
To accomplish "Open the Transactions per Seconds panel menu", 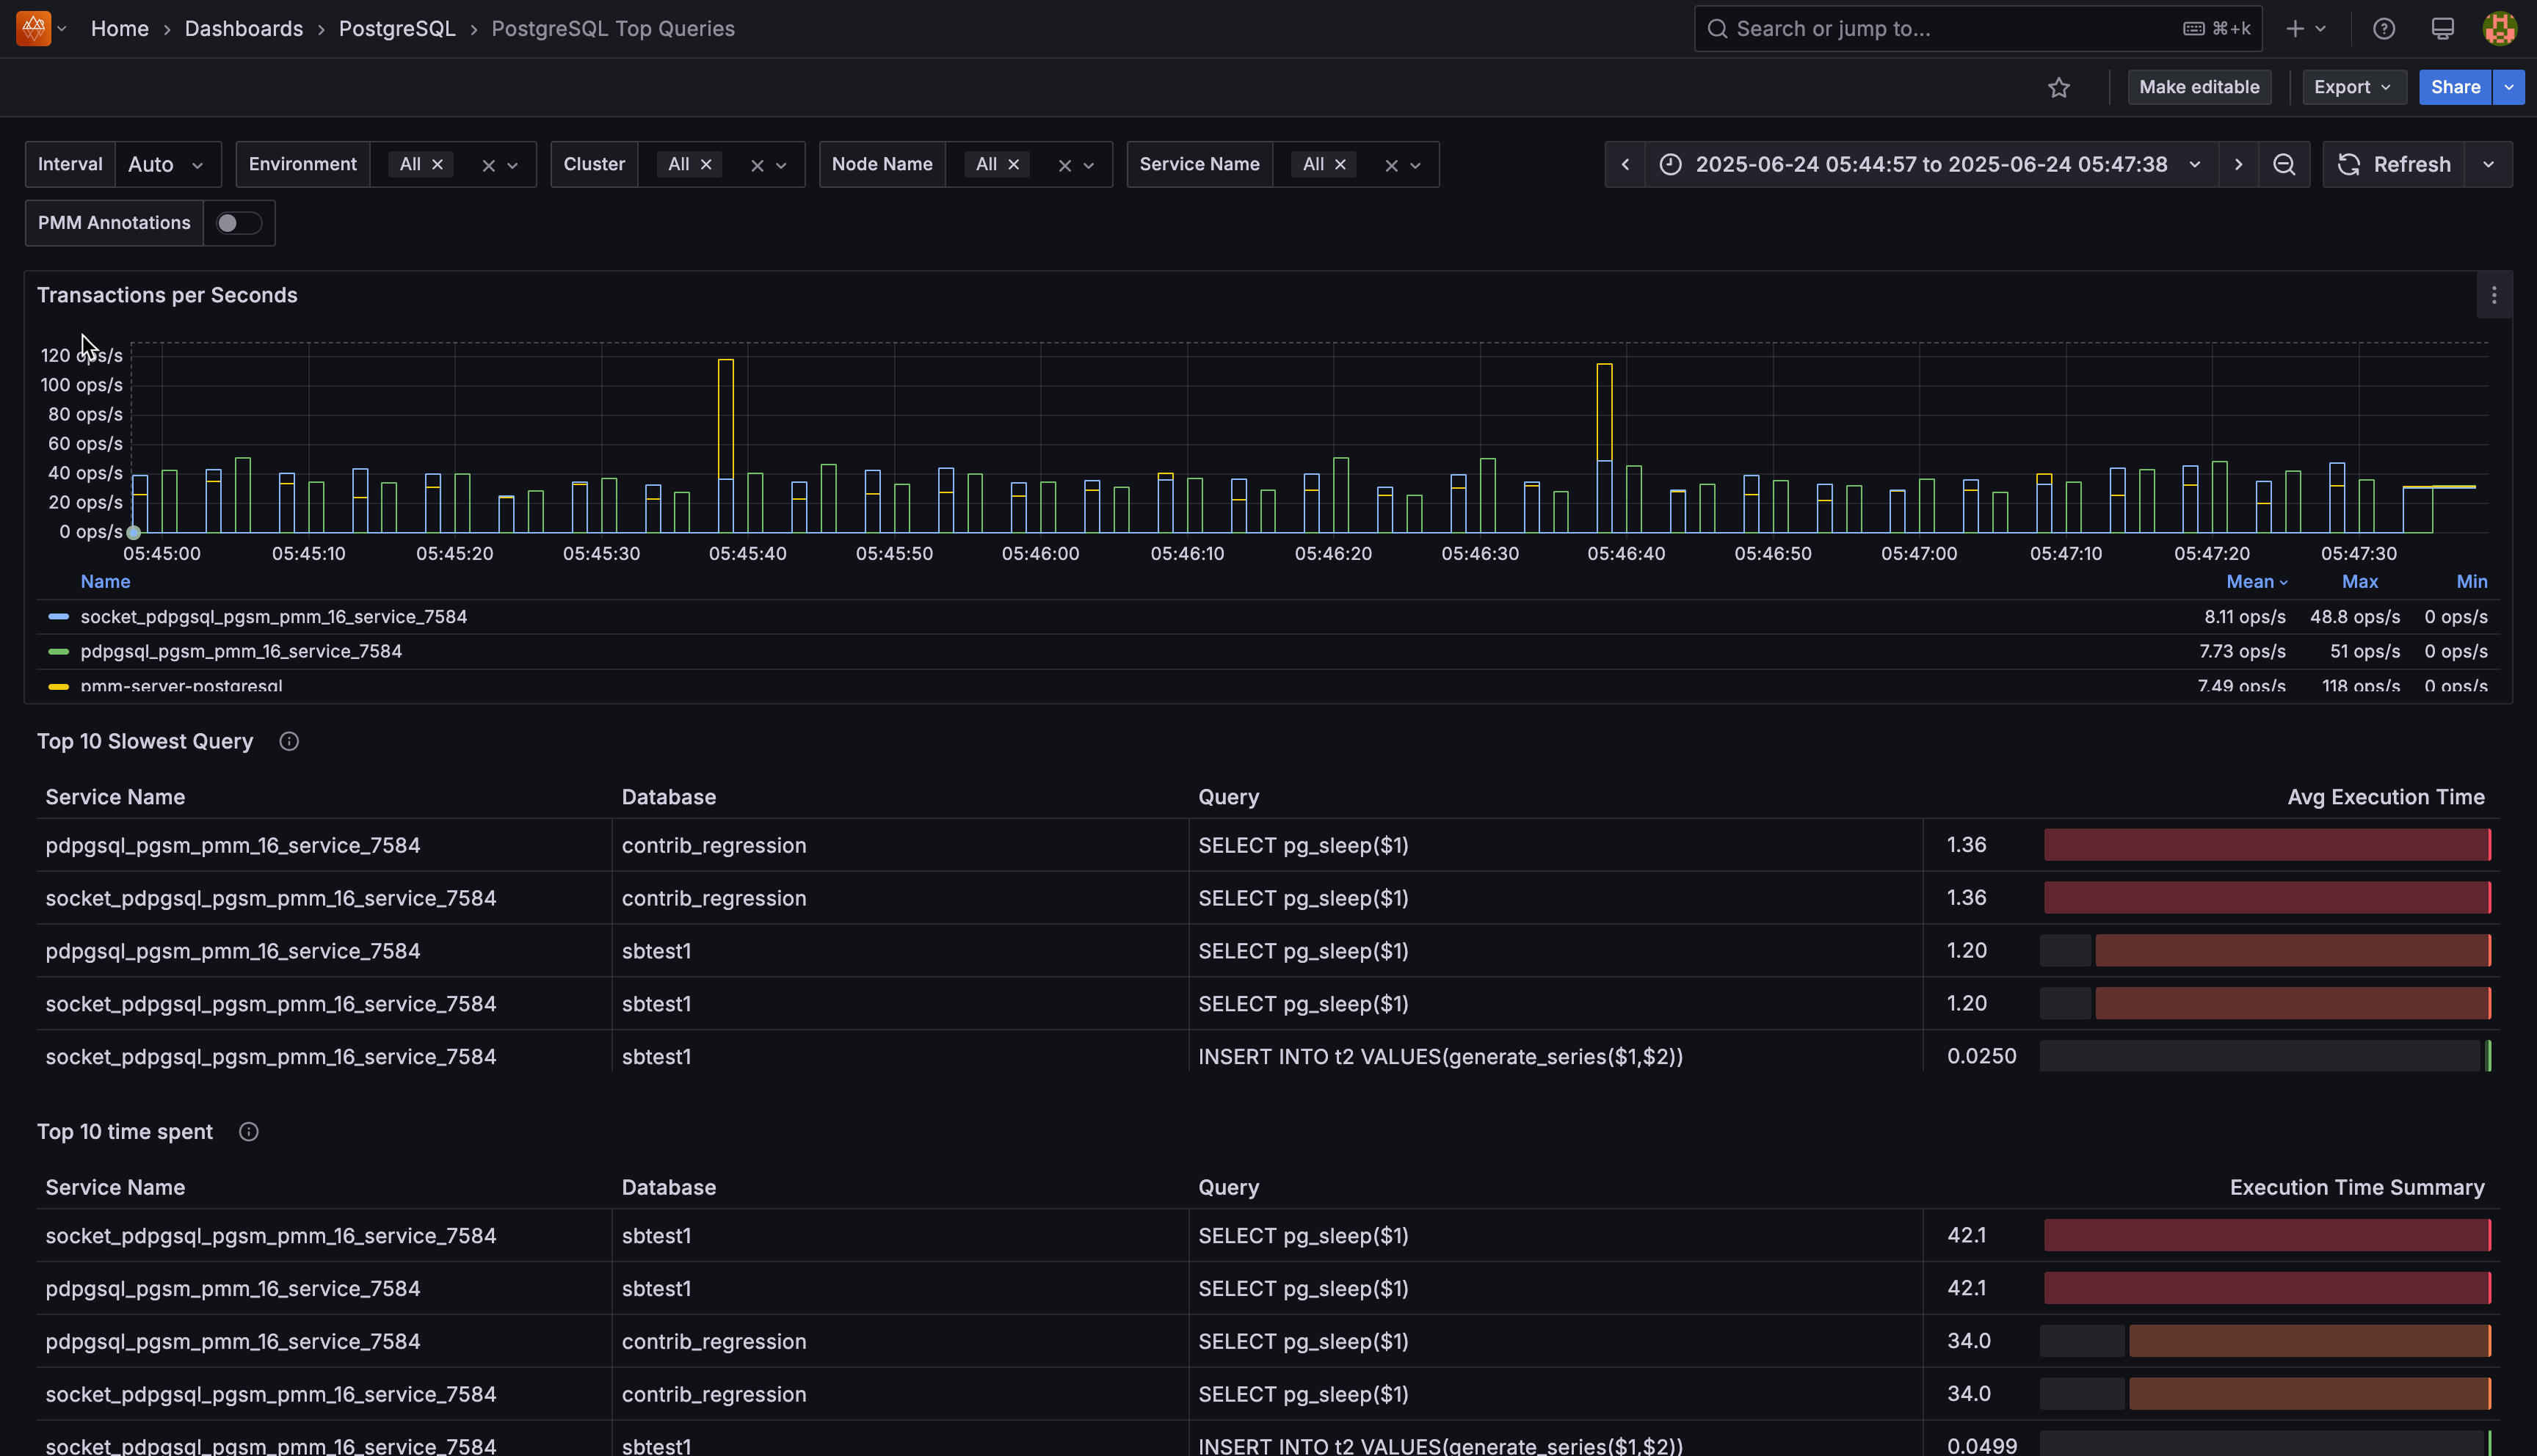I will pyautogui.click(x=2493, y=295).
